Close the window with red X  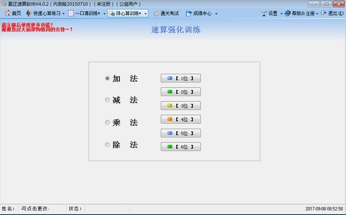[x=338, y=4]
